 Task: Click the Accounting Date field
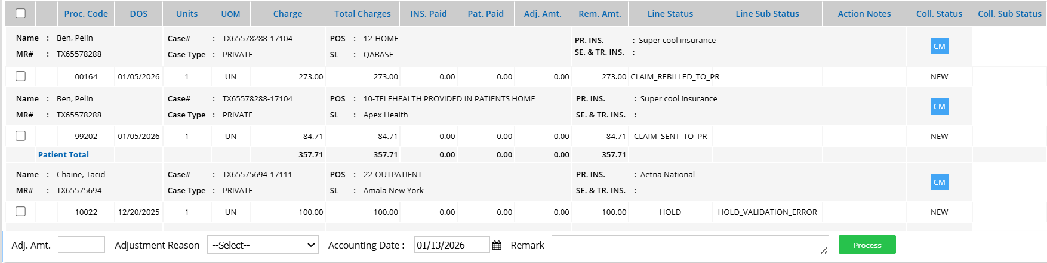(451, 245)
